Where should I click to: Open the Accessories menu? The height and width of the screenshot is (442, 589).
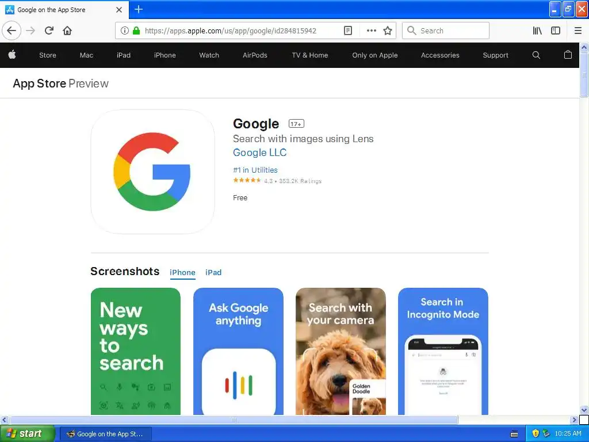coord(440,55)
